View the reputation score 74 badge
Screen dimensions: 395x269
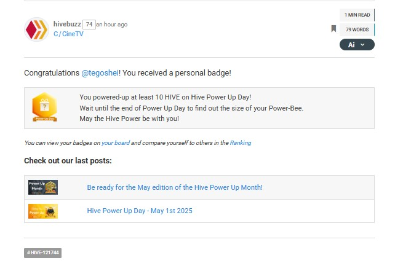point(89,25)
